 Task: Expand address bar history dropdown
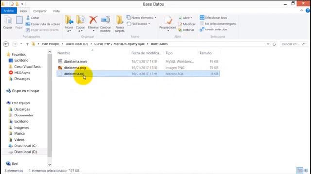click(x=268, y=44)
